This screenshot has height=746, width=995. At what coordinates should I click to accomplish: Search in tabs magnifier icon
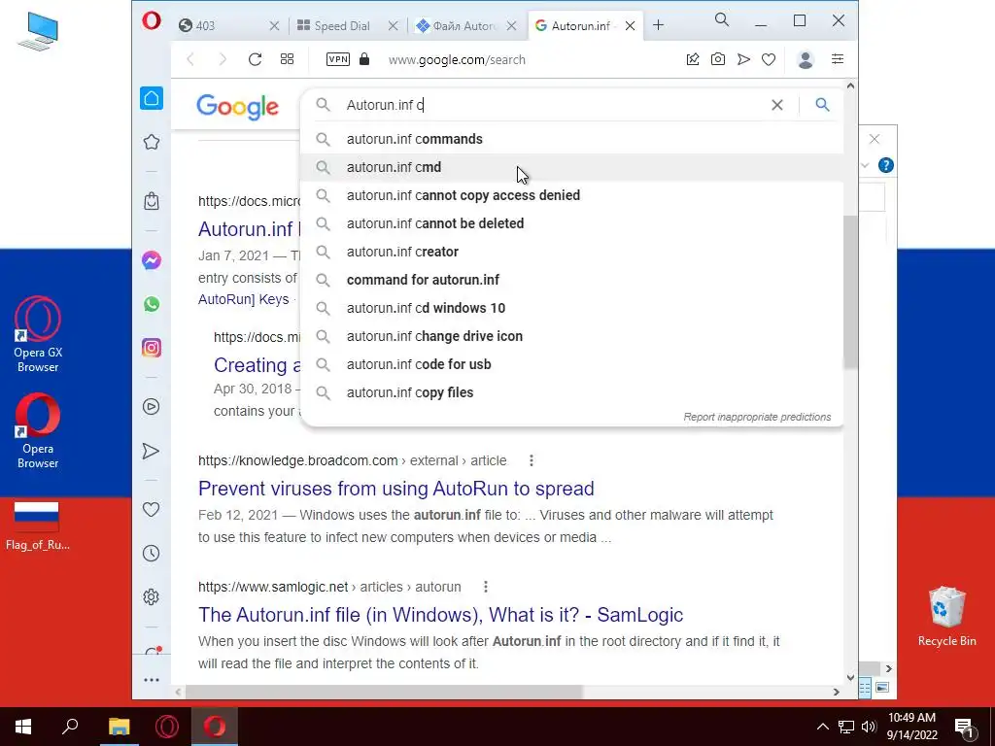[x=722, y=19]
